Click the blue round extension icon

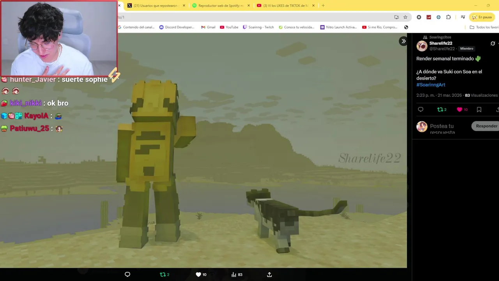point(439,17)
